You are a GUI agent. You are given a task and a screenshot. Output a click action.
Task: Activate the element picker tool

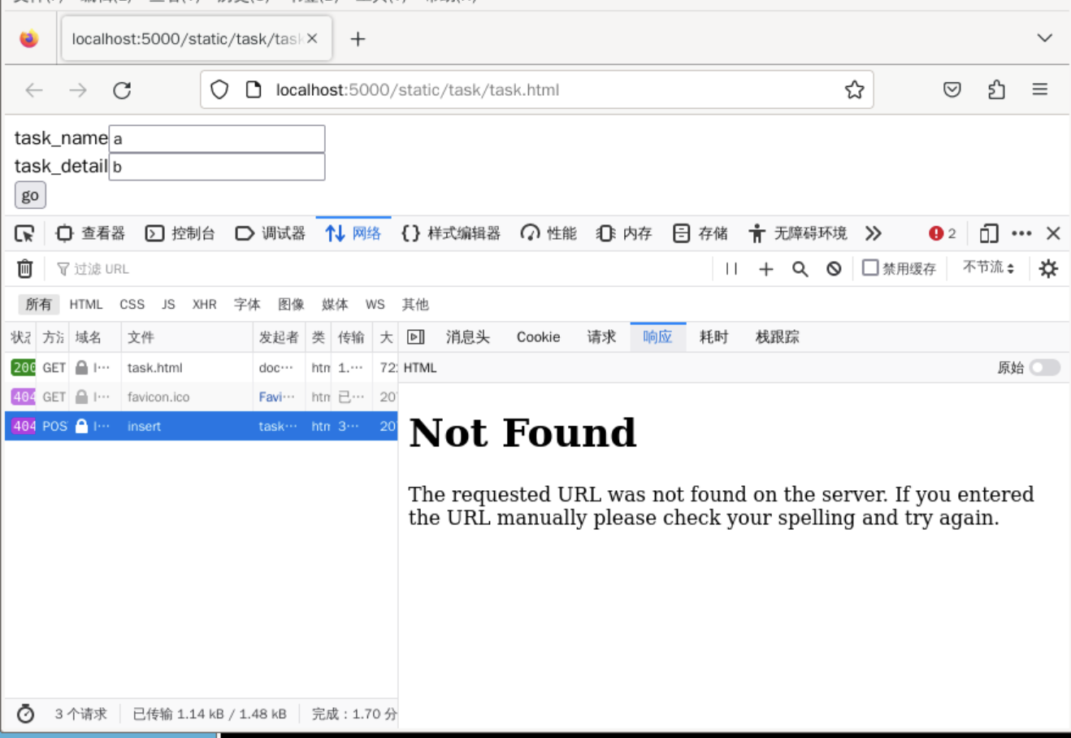click(x=24, y=234)
